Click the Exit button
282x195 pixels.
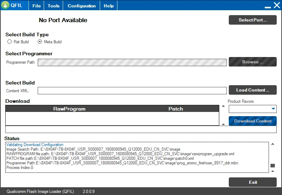(x=252, y=182)
